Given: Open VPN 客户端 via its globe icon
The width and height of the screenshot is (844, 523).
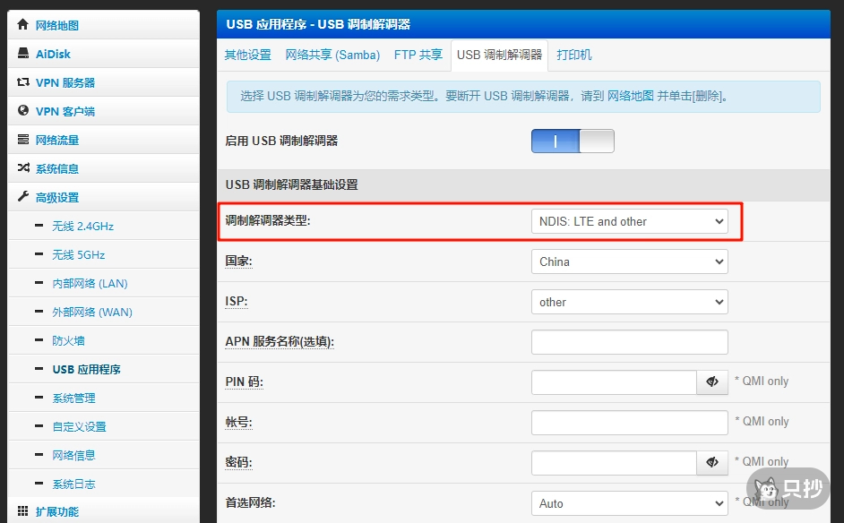Looking at the screenshot, I should click(22, 110).
